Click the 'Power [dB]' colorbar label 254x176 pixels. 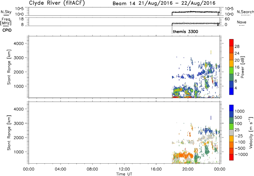click(242, 67)
